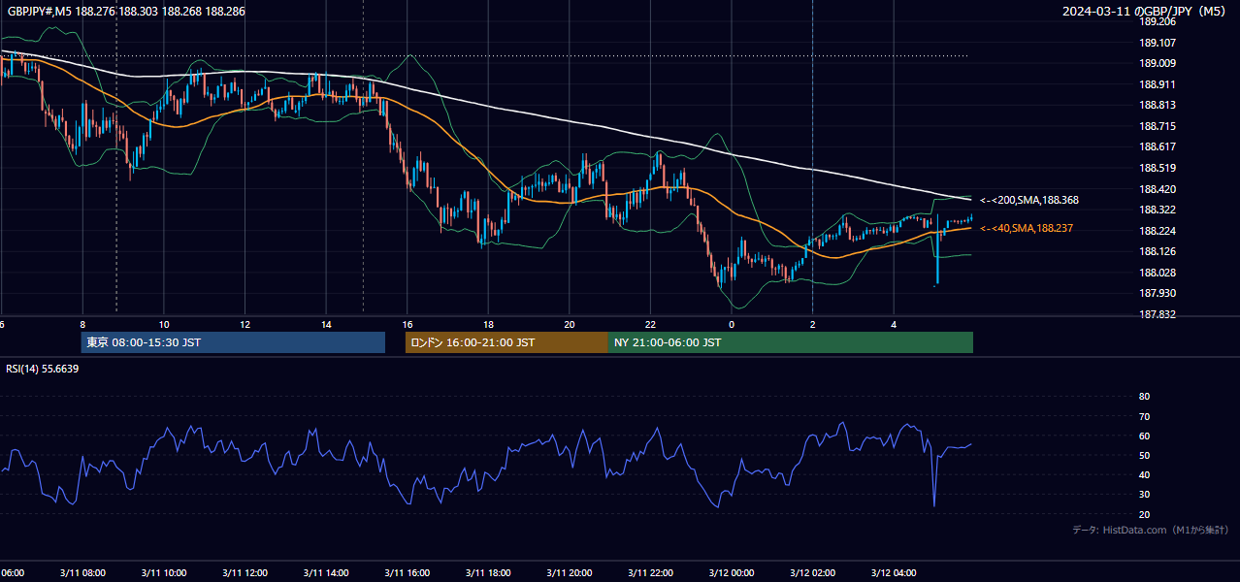Click the RSI(14) 55.6639 indicator label
The height and width of the screenshot is (582, 1240).
tap(43, 369)
